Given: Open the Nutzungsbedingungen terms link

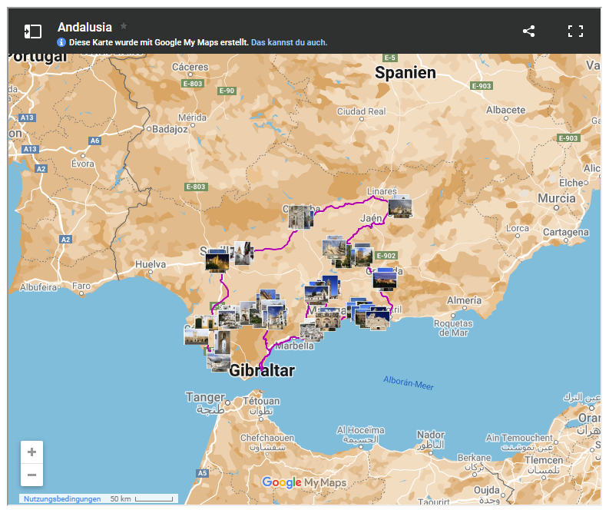Looking at the screenshot, I should click(x=62, y=499).
